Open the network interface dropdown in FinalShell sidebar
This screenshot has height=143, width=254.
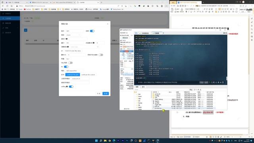[131, 61]
